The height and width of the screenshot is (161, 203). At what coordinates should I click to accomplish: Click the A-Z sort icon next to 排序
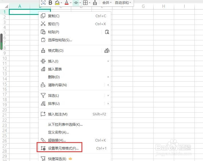pos(43,103)
